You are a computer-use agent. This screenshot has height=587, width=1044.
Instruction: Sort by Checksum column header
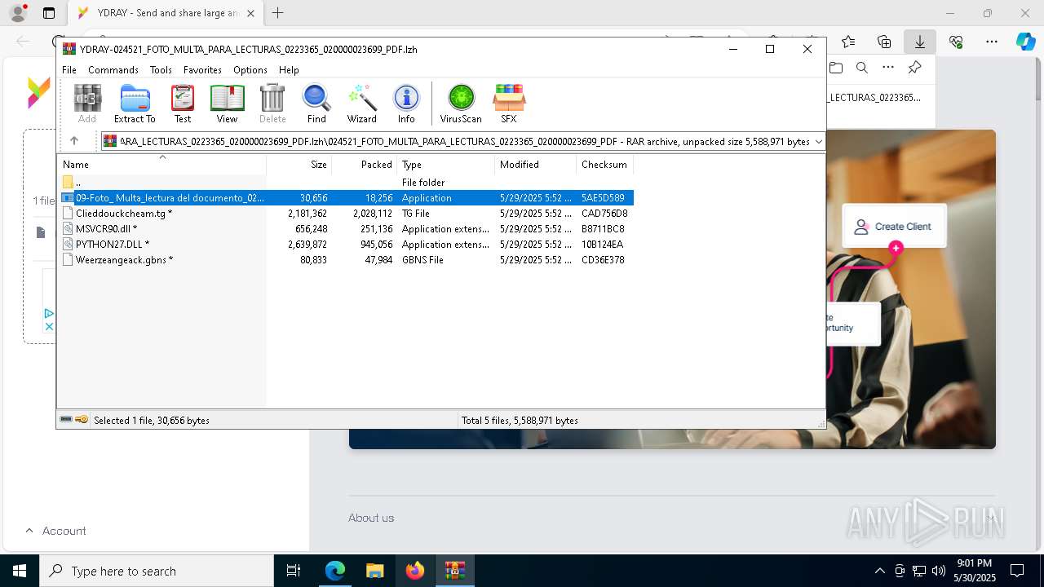point(604,165)
